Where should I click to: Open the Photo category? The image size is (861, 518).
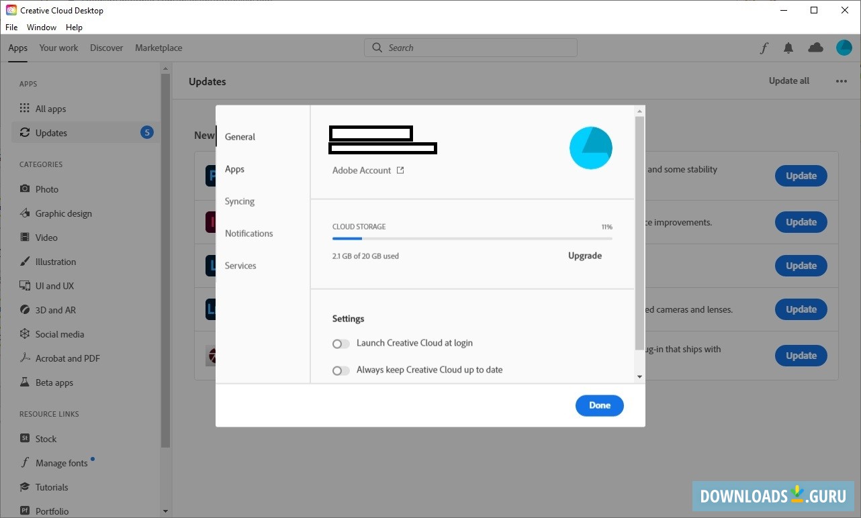[46, 189]
